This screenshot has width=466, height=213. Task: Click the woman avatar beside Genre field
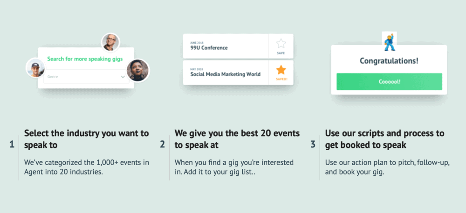tap(137, 71)
